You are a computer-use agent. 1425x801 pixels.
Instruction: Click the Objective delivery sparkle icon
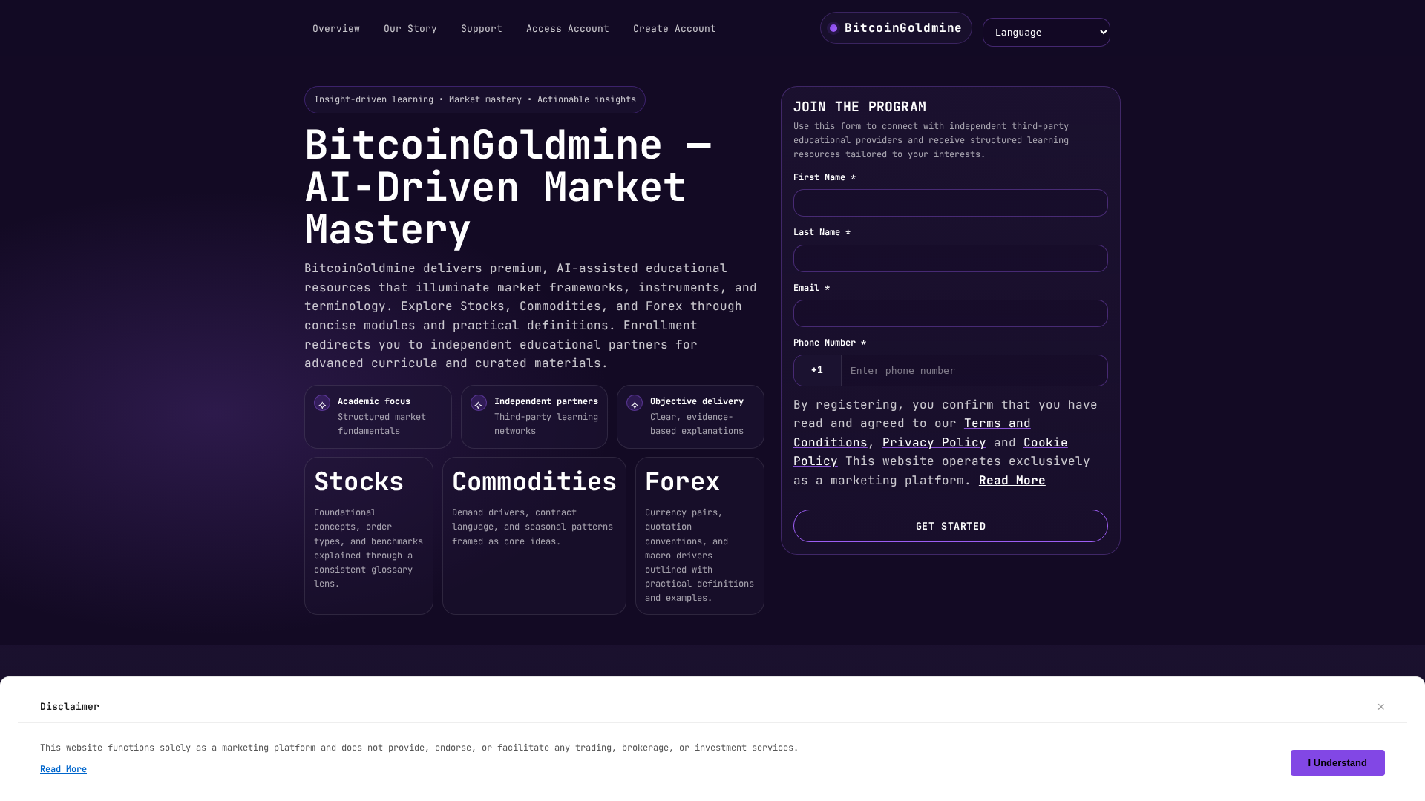coord(635,403)
